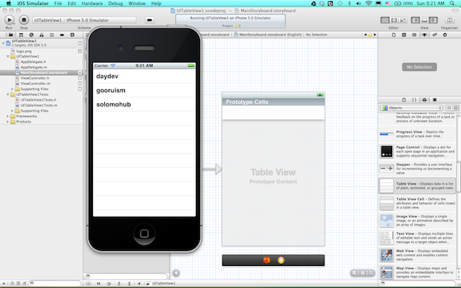
Task: Show the Attributes inspector tab
Action: click(424, 35)
